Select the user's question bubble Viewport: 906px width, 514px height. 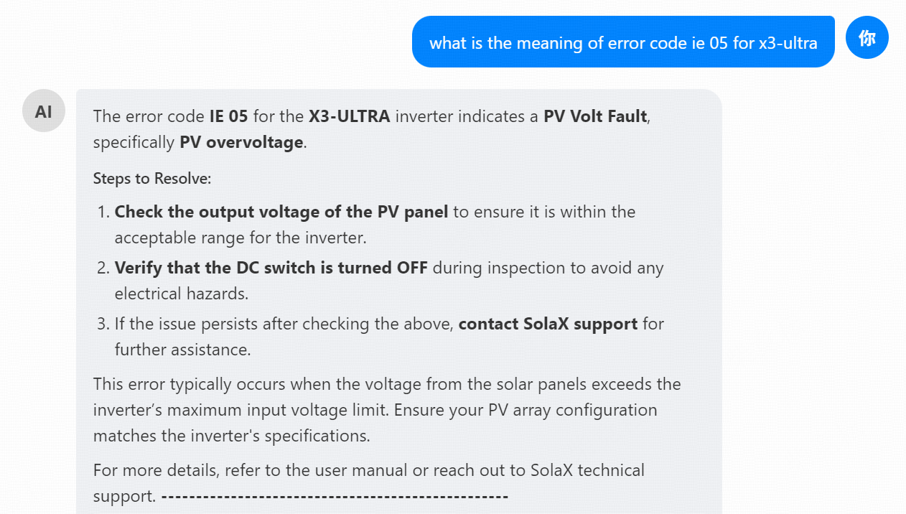(x=622, y=42)
